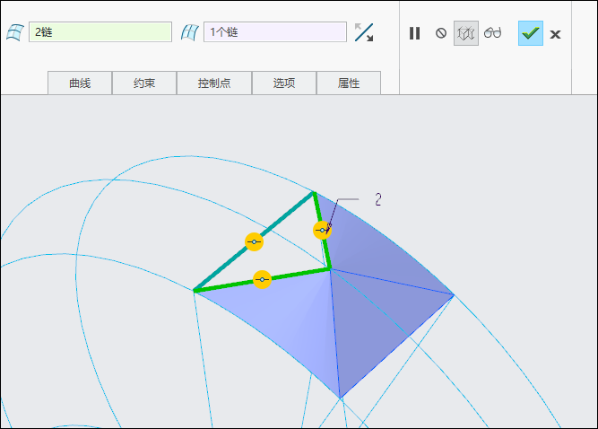Select the 1个链 second direction collector field
The image size is (598, 429).
275,32
